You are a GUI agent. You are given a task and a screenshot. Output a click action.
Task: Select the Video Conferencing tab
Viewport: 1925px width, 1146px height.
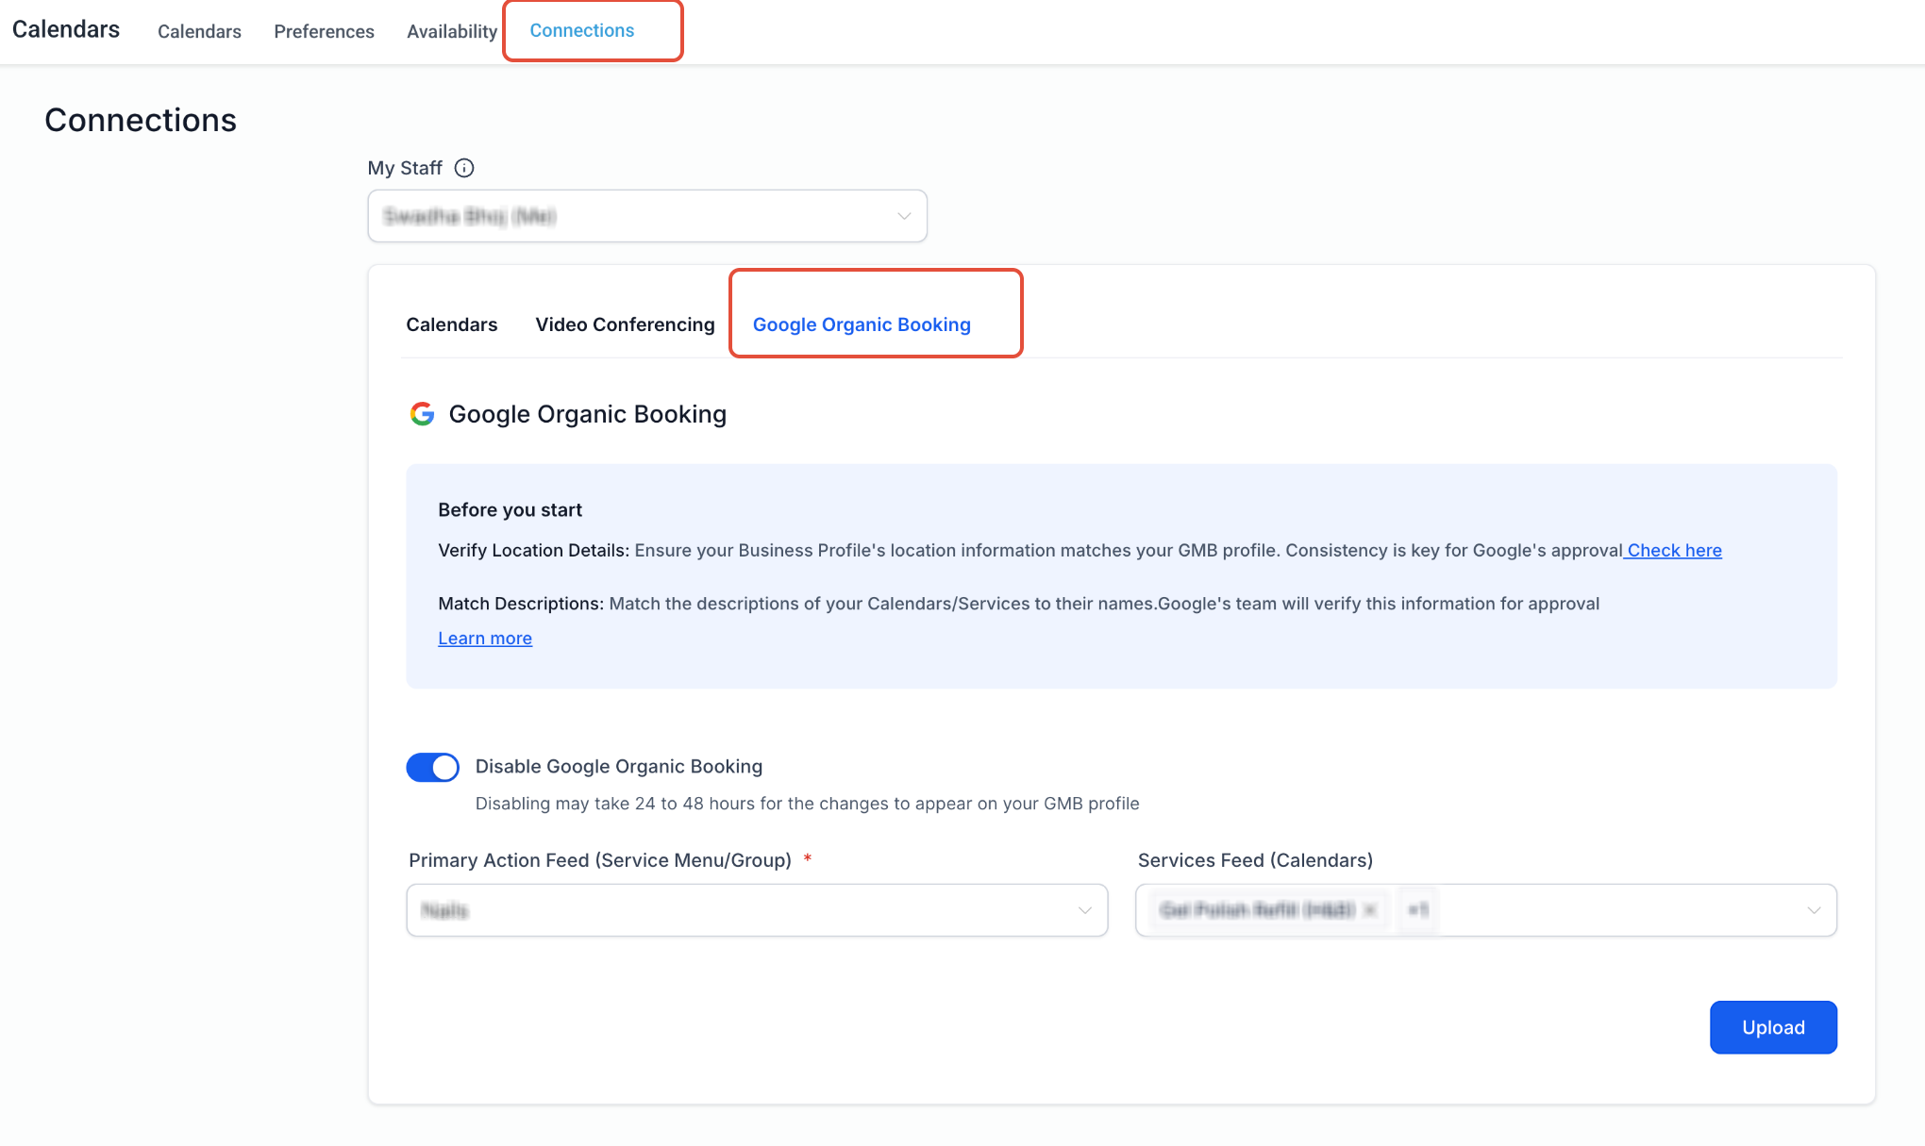(x=626, y=324)
